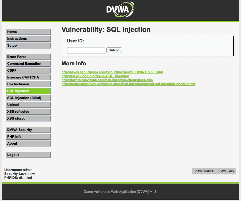The height and width of the screenshot is (201, 241).
Task: Open the DVWA Security settings
Action: click(x=28, y=130)
